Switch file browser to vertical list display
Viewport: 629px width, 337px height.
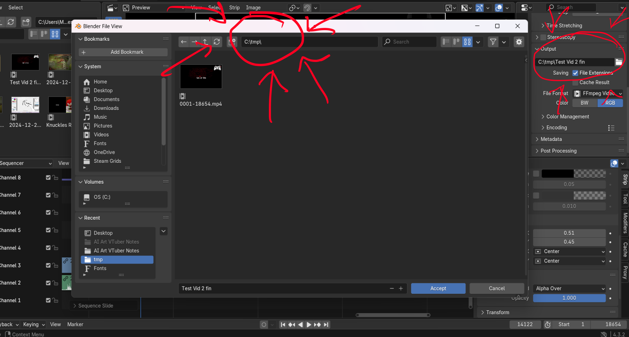point(446,42)
